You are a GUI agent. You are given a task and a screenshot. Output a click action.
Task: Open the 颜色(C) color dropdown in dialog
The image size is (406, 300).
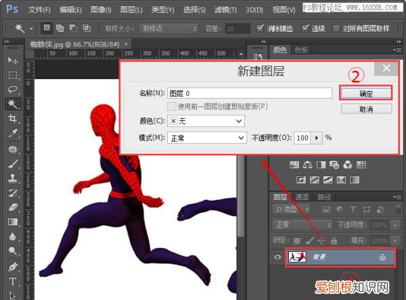pos(206,121)
